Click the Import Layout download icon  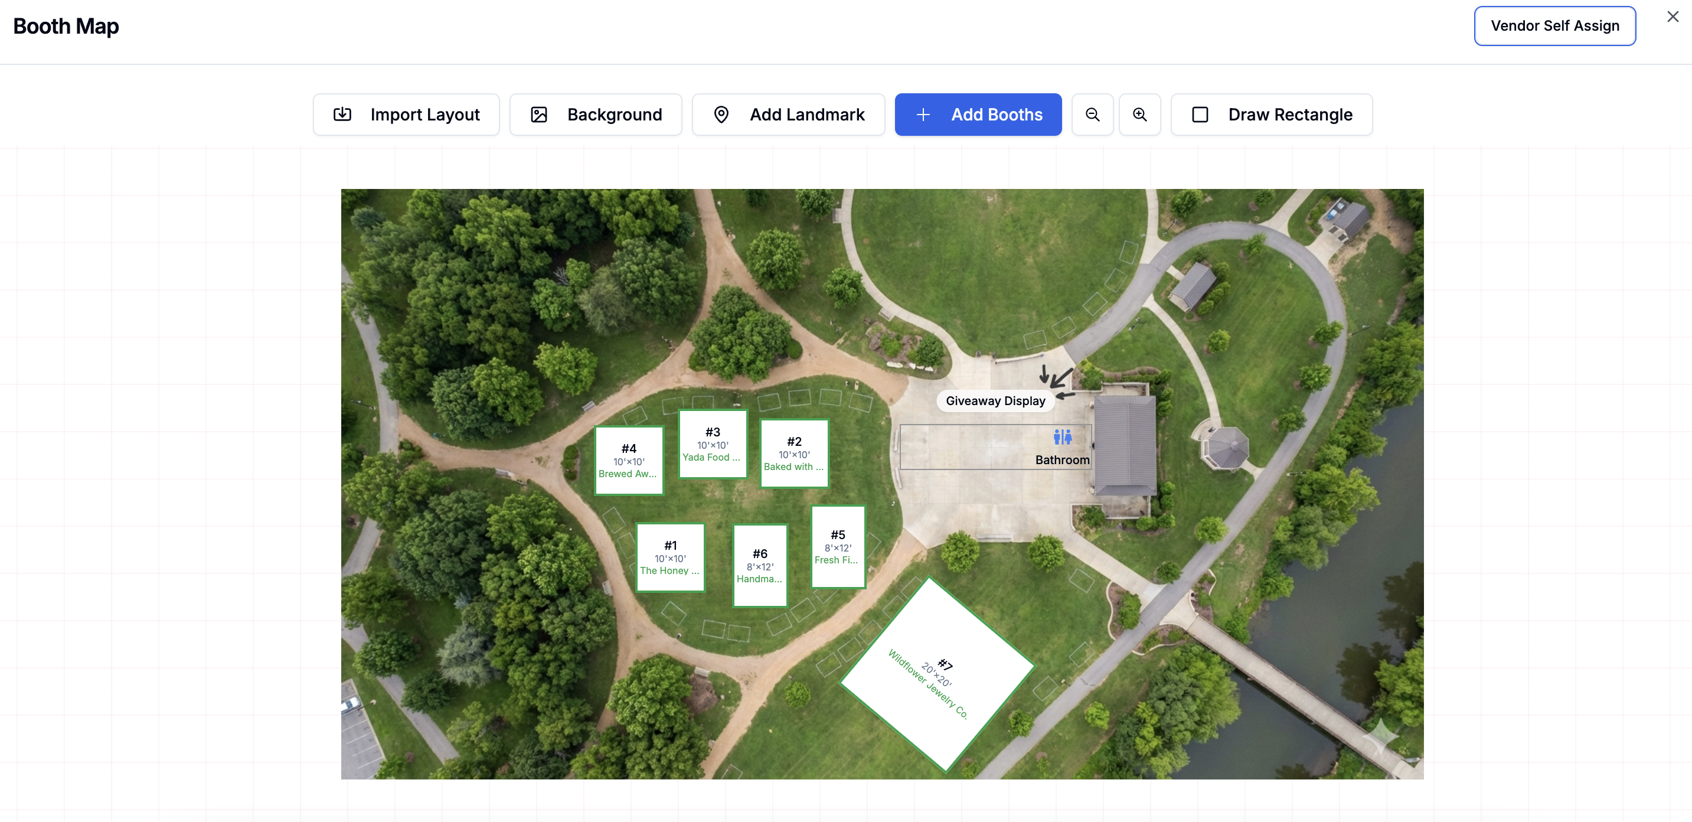point(342,115)
